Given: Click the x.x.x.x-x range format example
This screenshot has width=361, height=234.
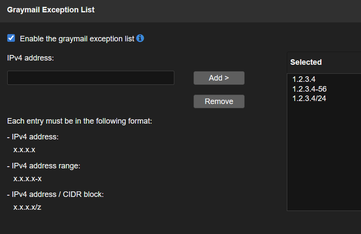Looking at the screenshot, I should 27,179.
